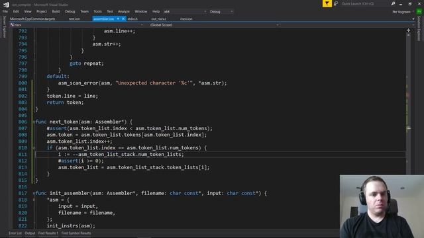This screenshot has width=424, height=238.
Task: Open the Server Explorer side tab
Action: point(4,26)
